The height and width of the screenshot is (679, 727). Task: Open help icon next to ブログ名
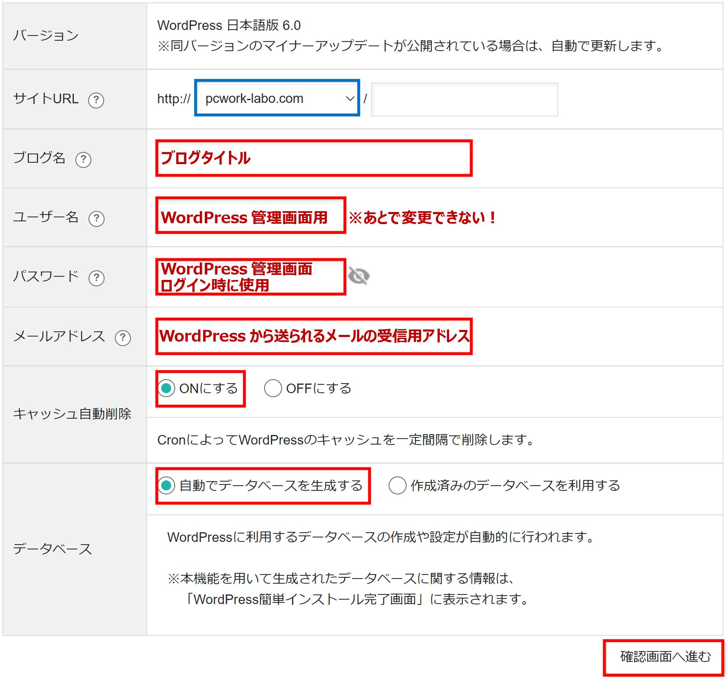[83, 159]
